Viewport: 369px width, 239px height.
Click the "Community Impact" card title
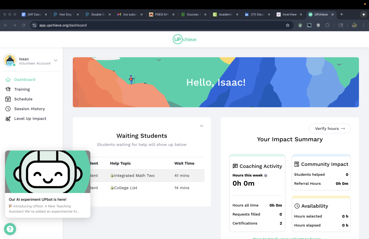pos(325,164)
